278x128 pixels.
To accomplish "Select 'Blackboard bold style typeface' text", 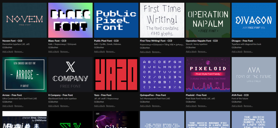I will [x=62, y=98].
